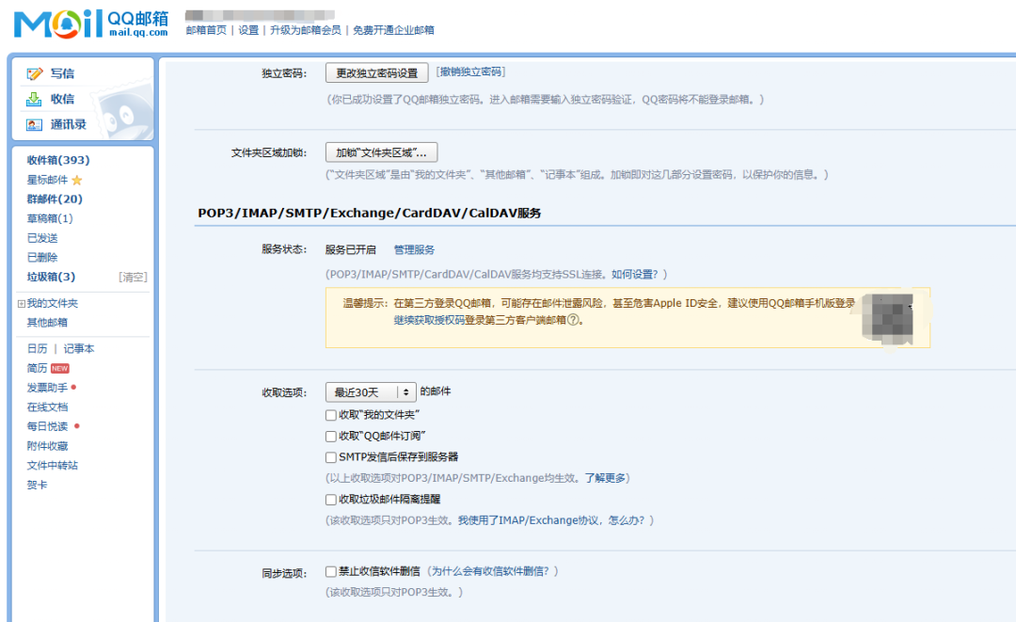Click 清空 beside 垃圾箱
This screenshot has height=622, width=1016.
click(x=134, y=278)
